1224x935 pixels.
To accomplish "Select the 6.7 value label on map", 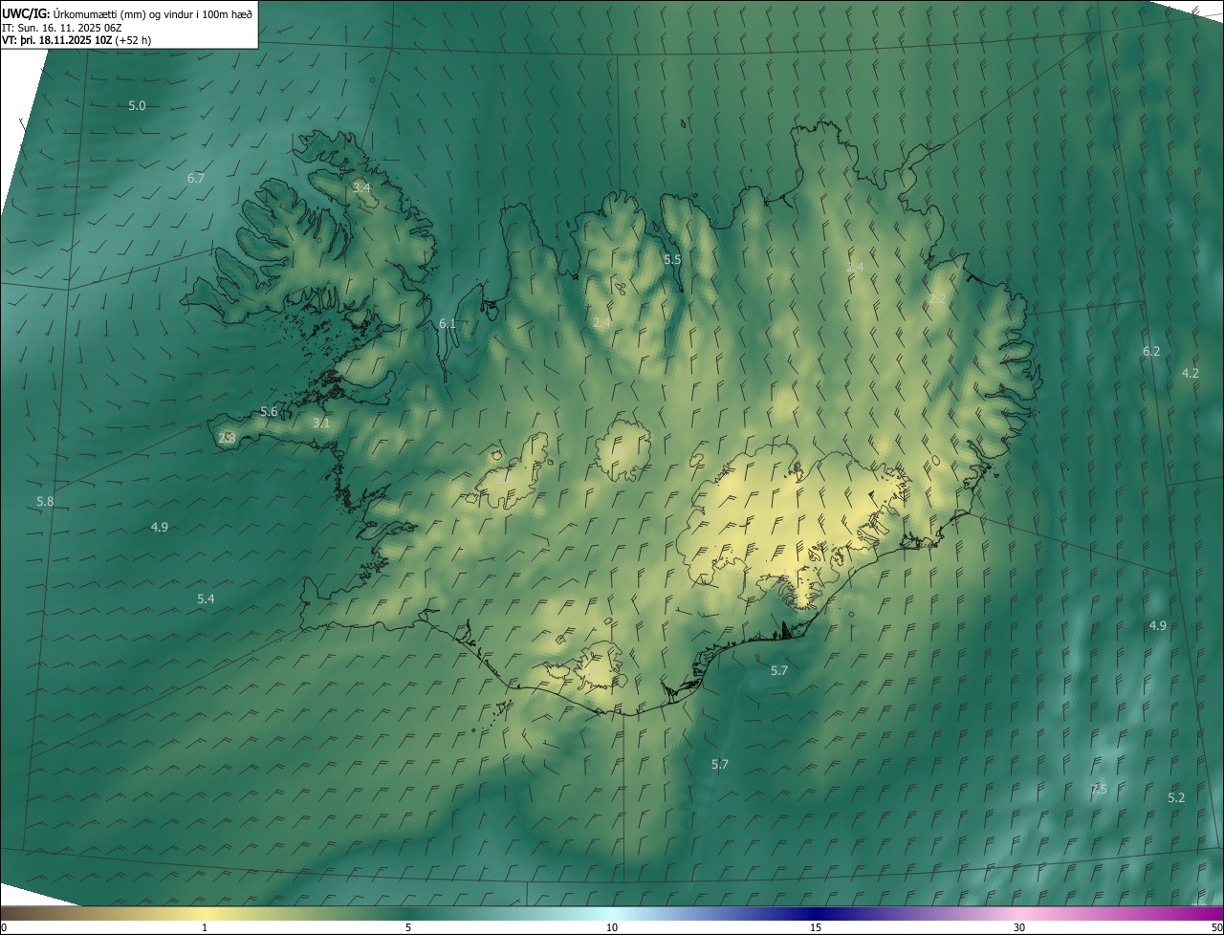I will click(196, 178).
